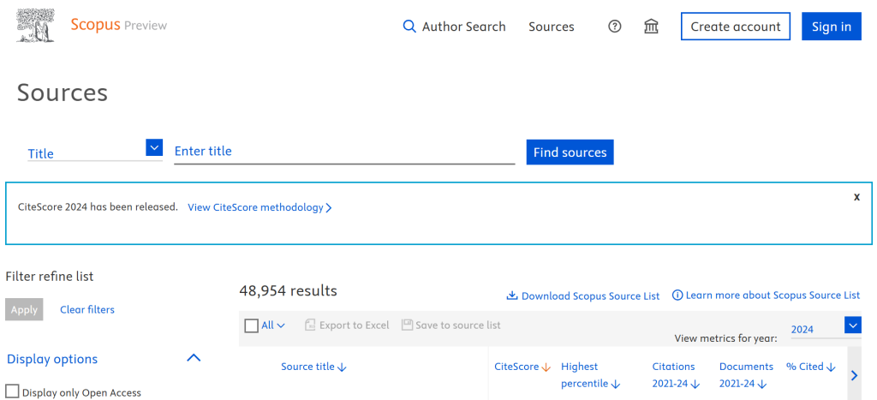Click the Enter title input field
The width and height of the screenshot is (877, 400).
[x=343, y=151]
